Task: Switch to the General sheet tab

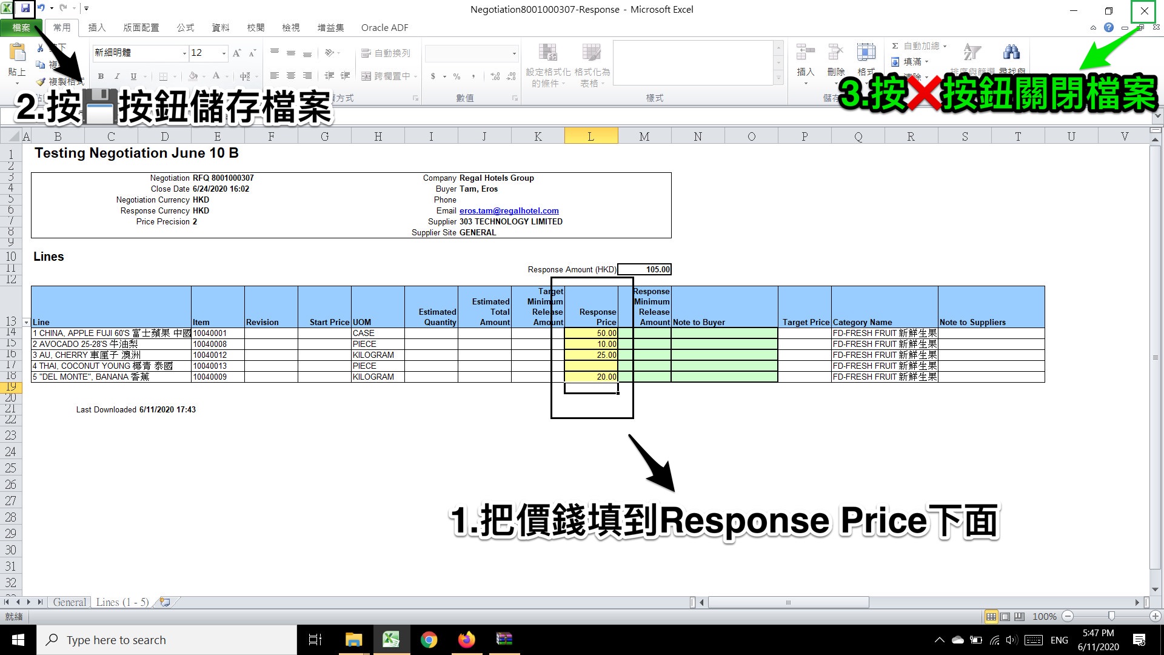Action: 69,602
